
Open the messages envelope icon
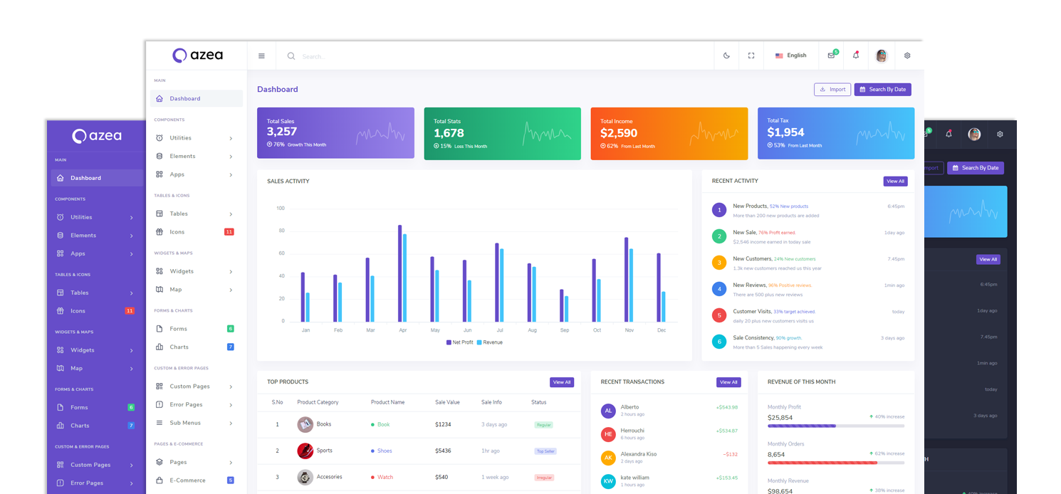tap(831, 56)
